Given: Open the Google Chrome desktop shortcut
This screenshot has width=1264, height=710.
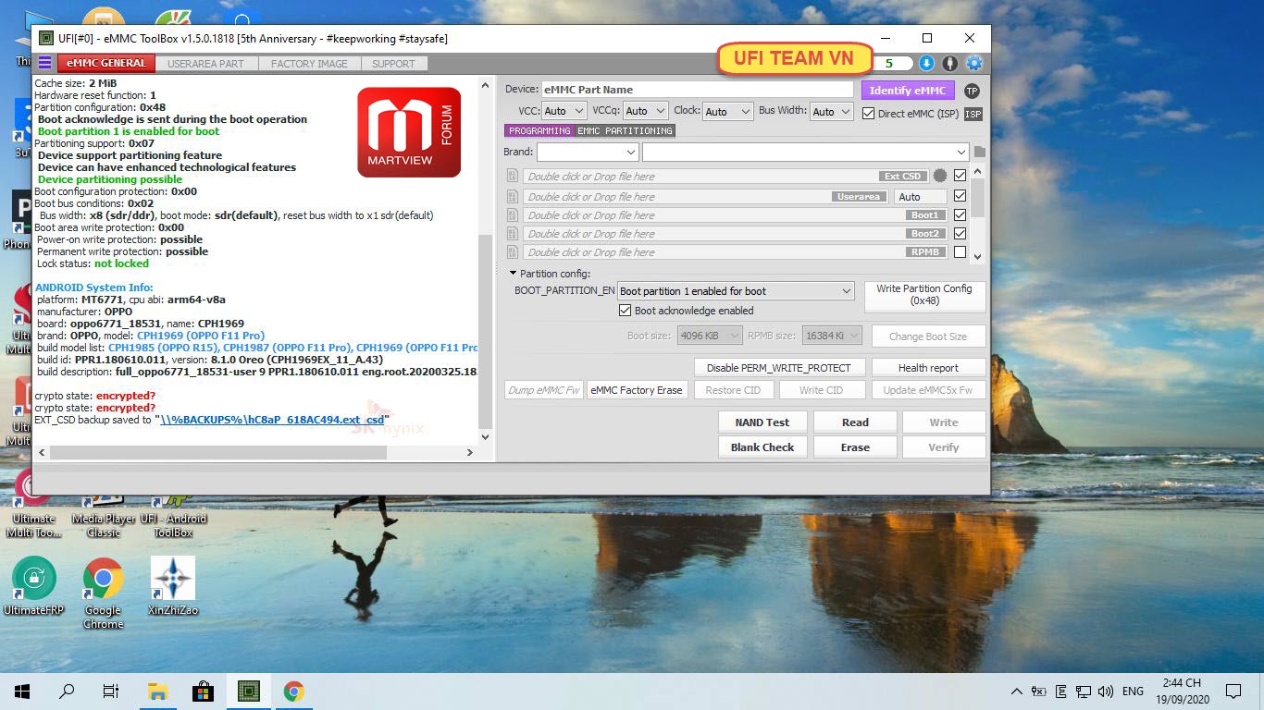Looking at the screenshot, I should click(x=104, y=593).
